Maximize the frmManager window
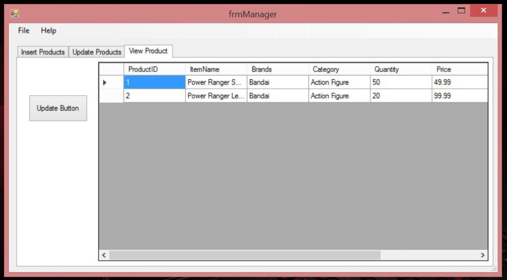This screenshot has height=280, width=507. click(x=461, y=11)
